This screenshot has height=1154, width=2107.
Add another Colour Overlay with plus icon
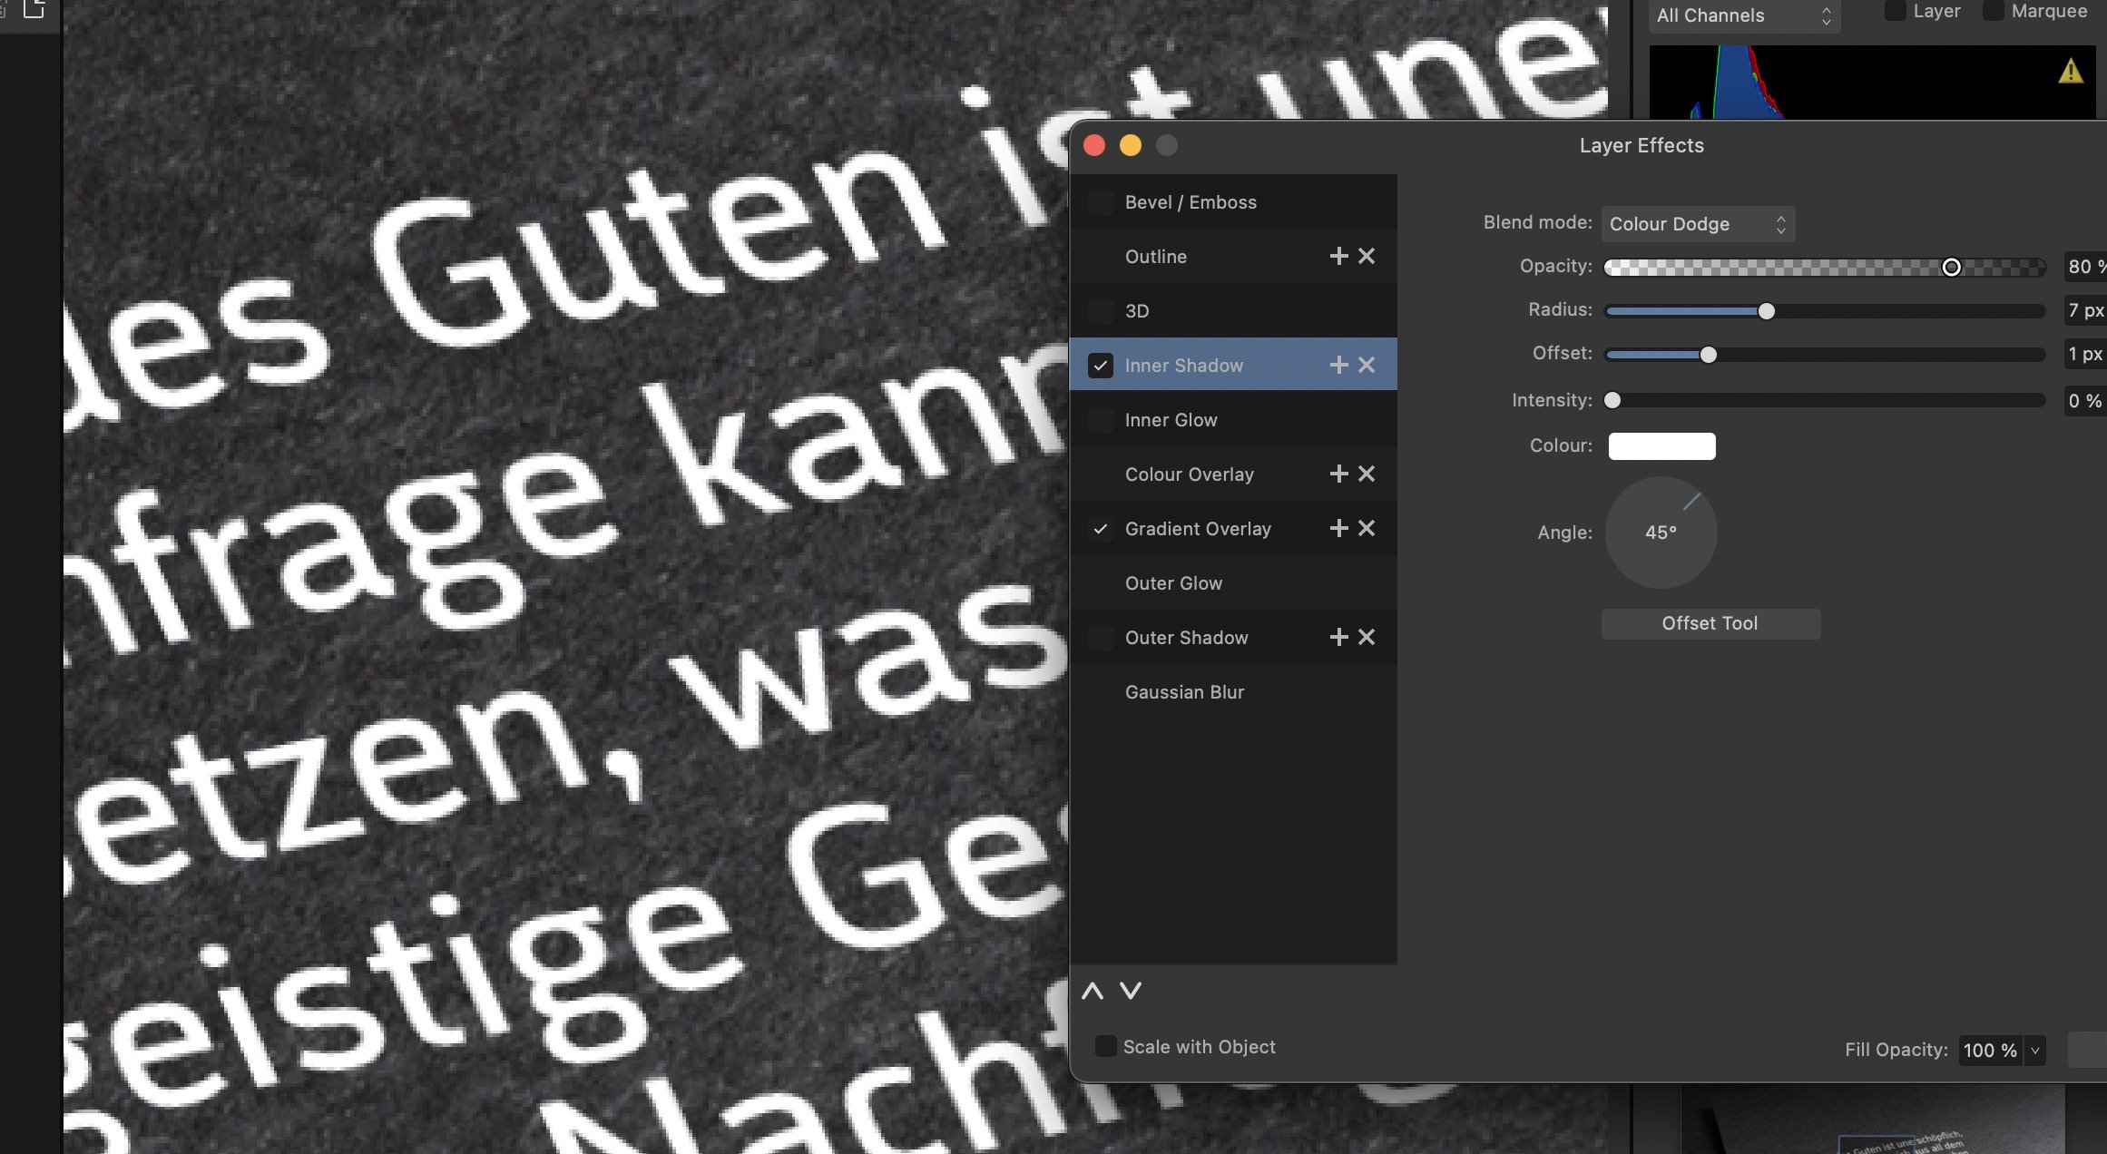click(x=1338, y=474)
